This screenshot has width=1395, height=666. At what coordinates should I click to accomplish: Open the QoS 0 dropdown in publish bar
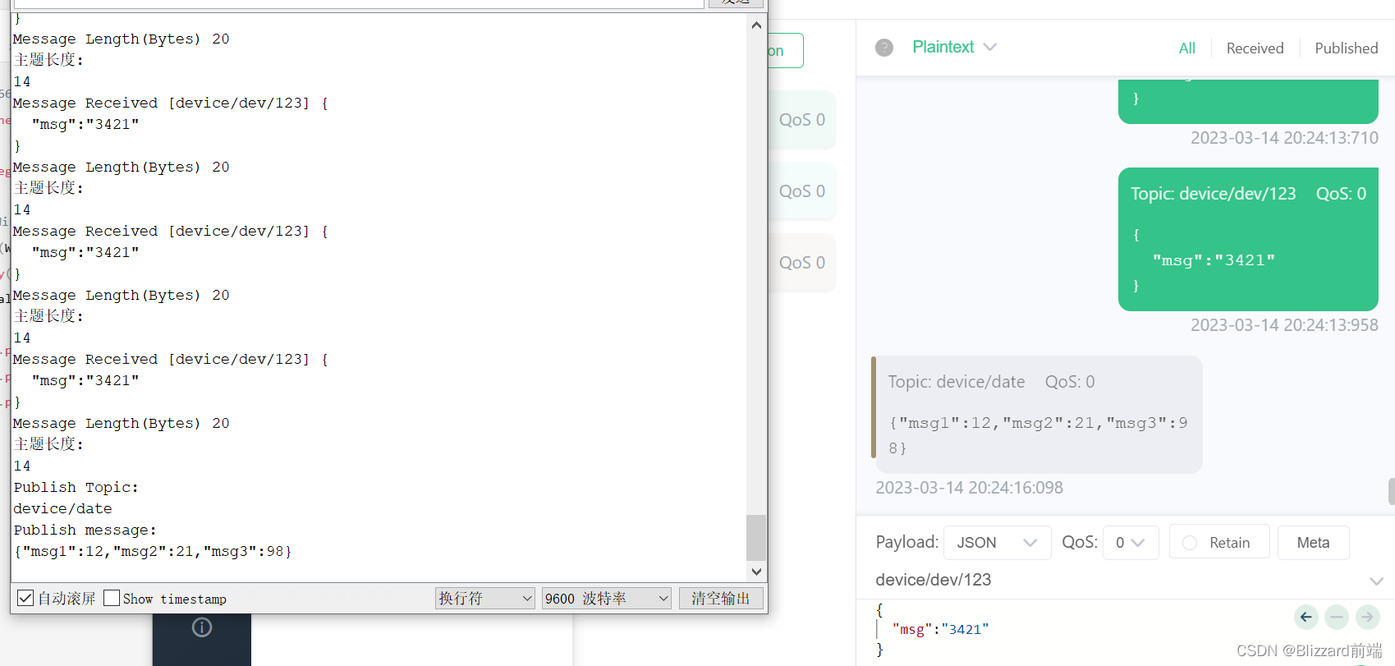click(1131, 543)
